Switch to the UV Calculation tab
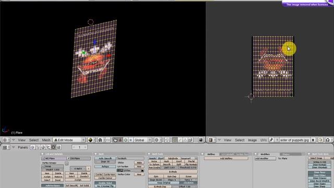 227,154
